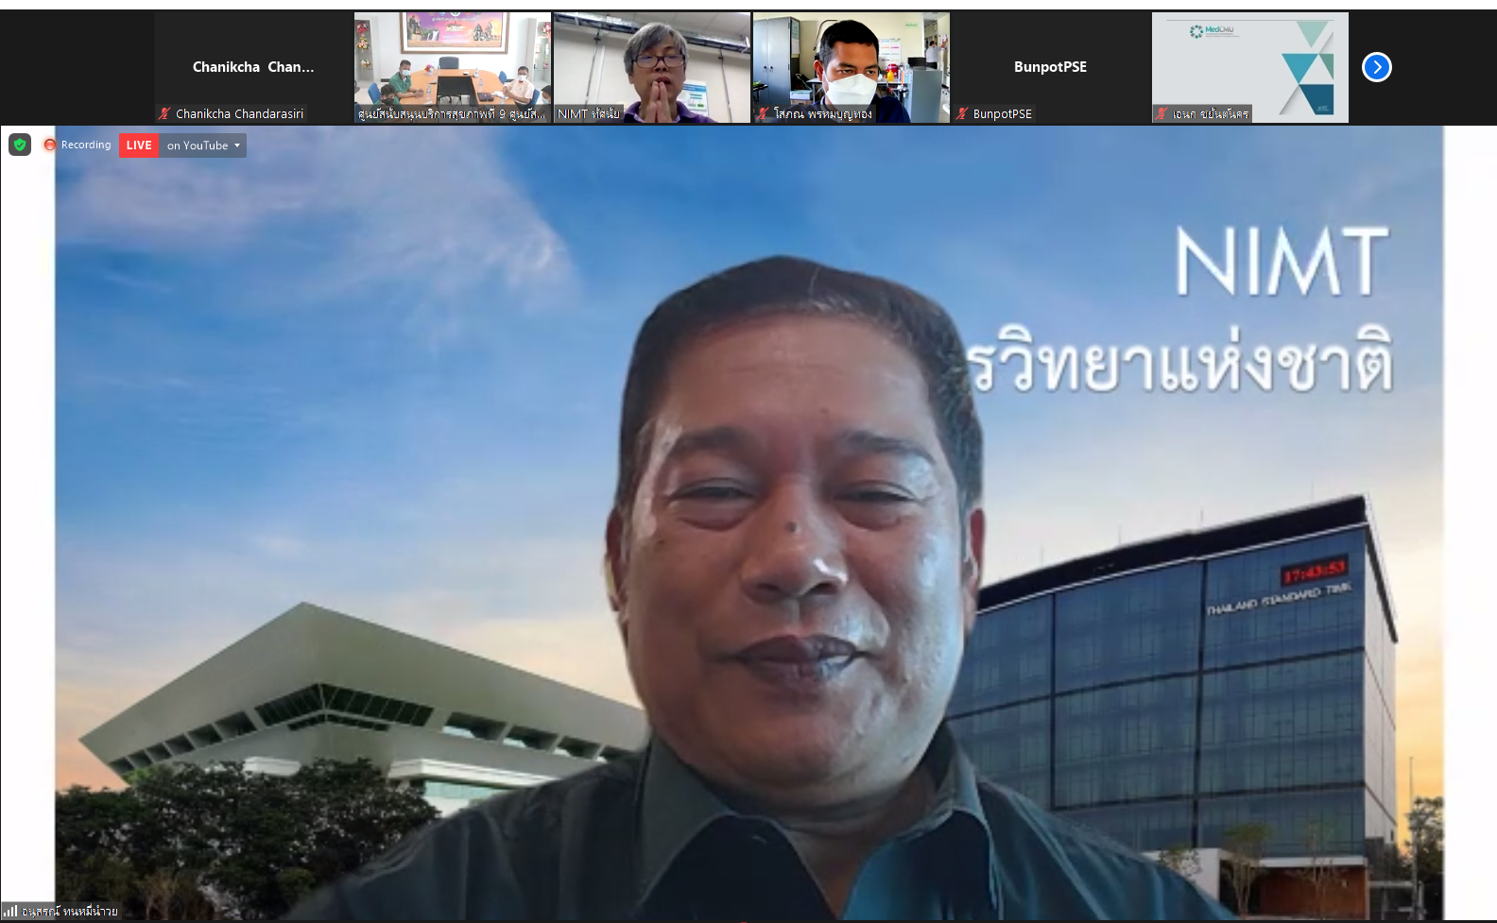Click the speaker name label at bottom-left
Screen dimensions: 1497x923
pyautogui.click(x=69, y=912)
